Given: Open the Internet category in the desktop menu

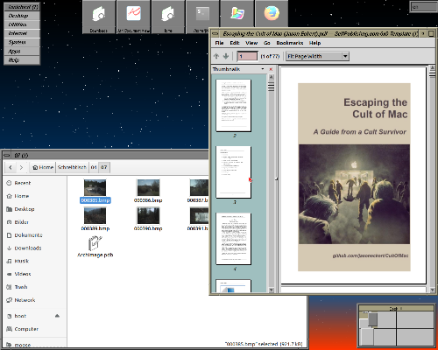Looking at the screenshot, I should click(x=22, y=33).
